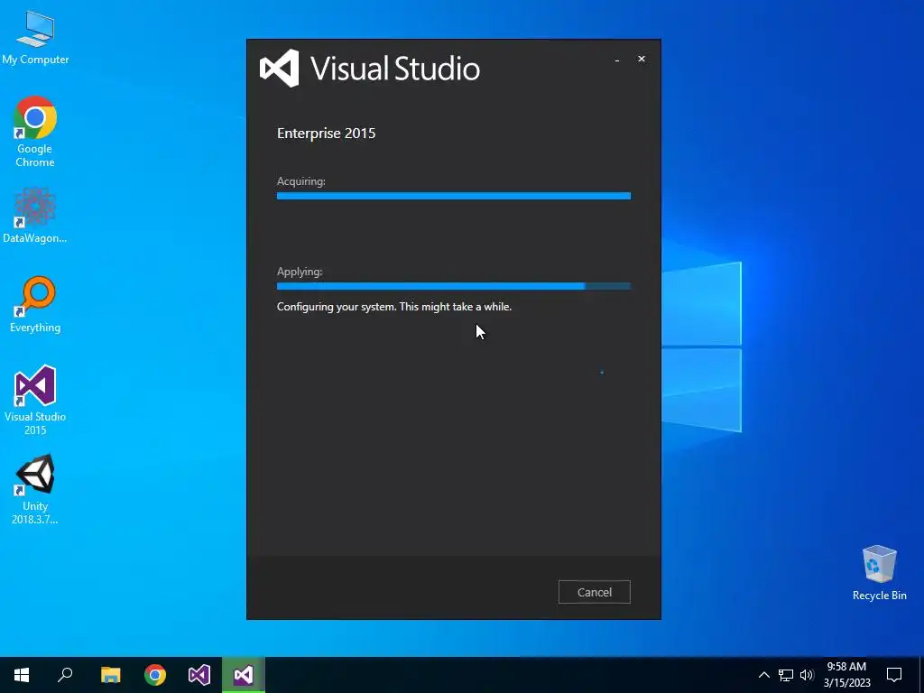This screenshot has width=924, height=693.
Task: Launch Google Chrome from the desktop shortcut
Action: pos(35,132)
